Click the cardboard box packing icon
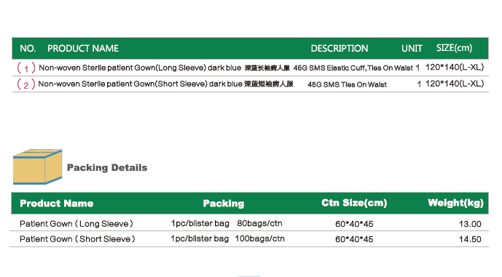 click(37, 166)
